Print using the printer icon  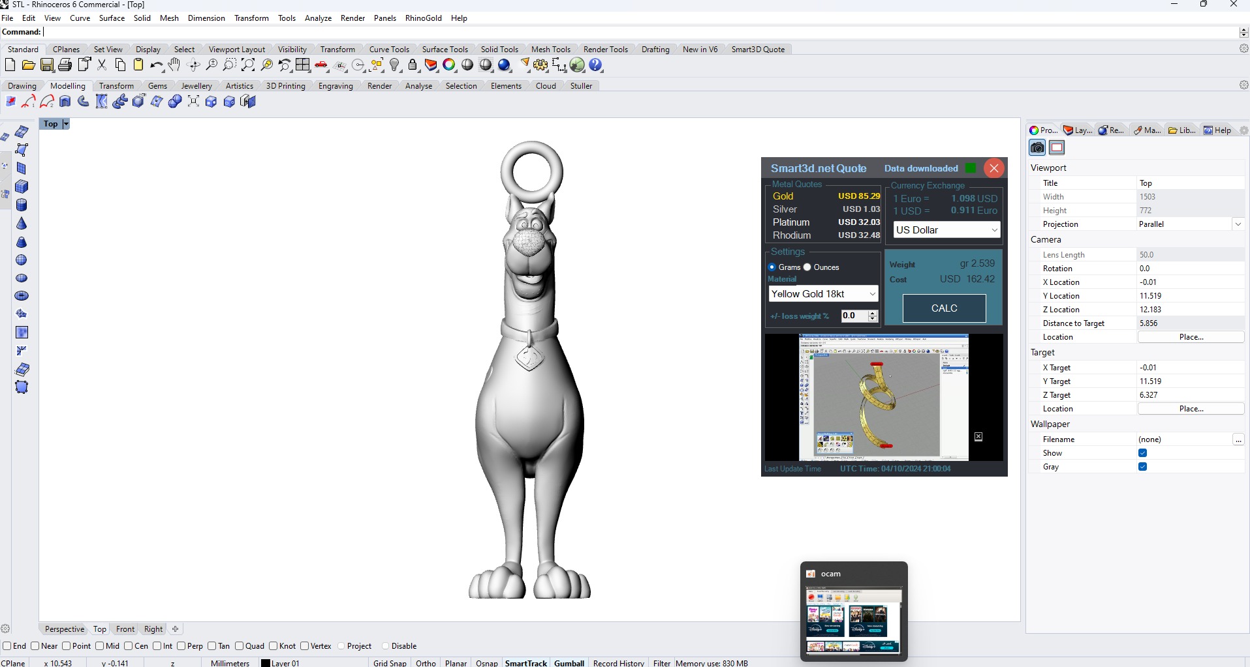pos(65,65)
